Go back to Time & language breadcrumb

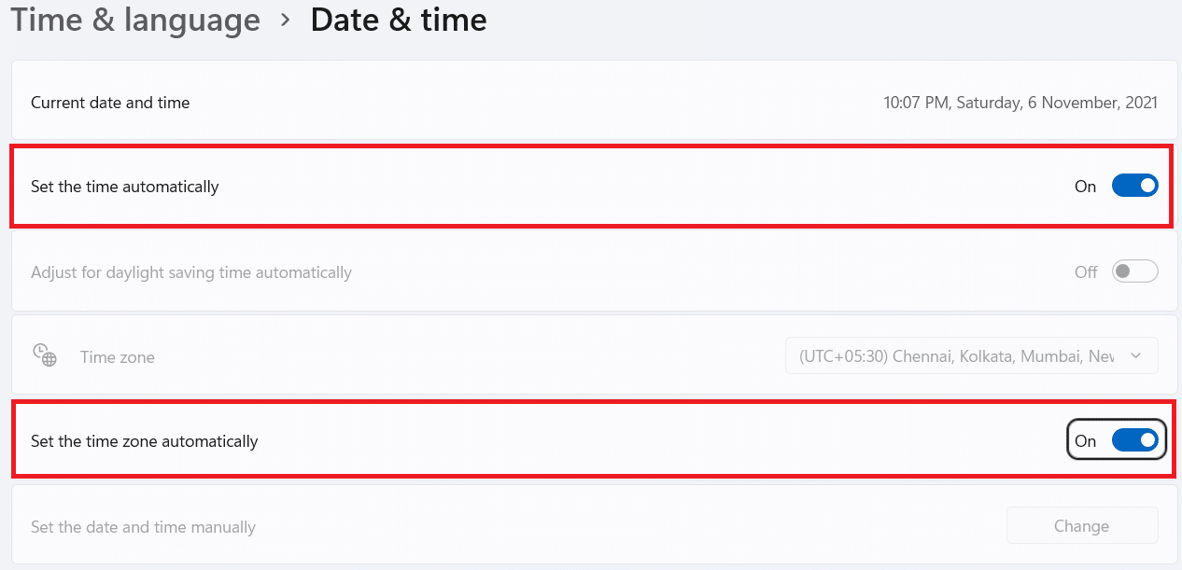coord(136,21)
